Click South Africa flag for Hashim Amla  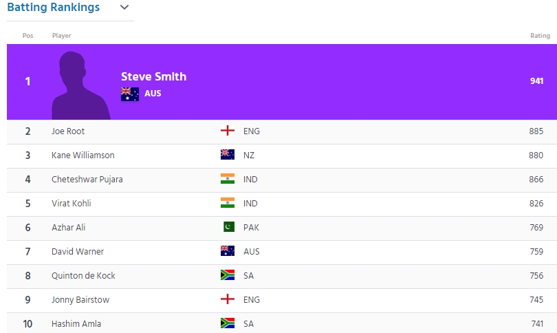point(227,323)
